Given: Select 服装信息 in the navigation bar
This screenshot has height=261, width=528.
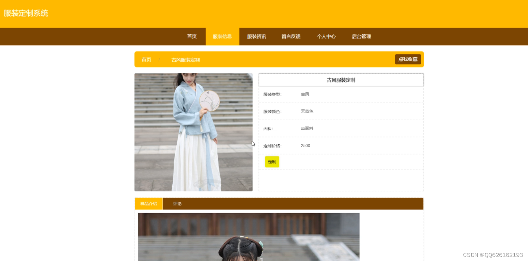Looking at the screenshot, I should coord(222,37).
